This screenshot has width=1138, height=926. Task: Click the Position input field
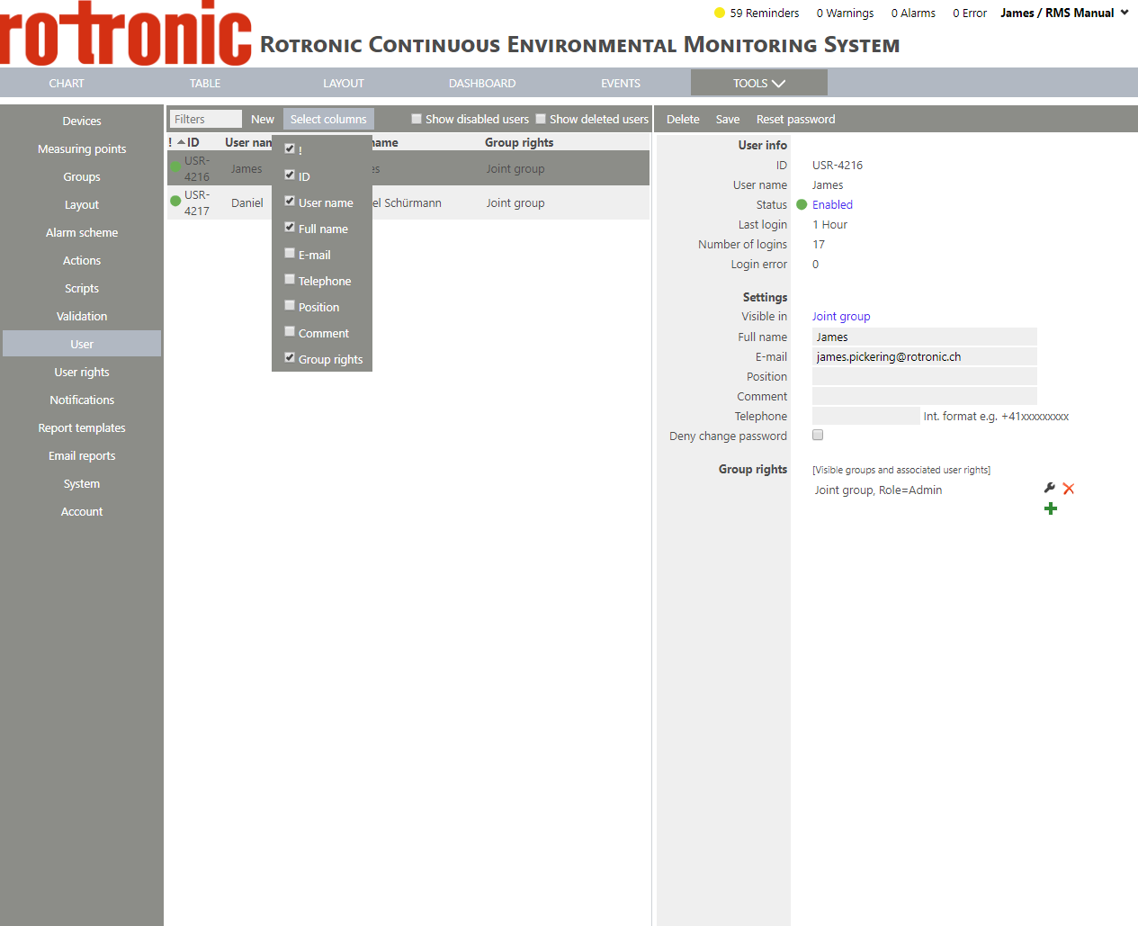[x=925, y=376]
